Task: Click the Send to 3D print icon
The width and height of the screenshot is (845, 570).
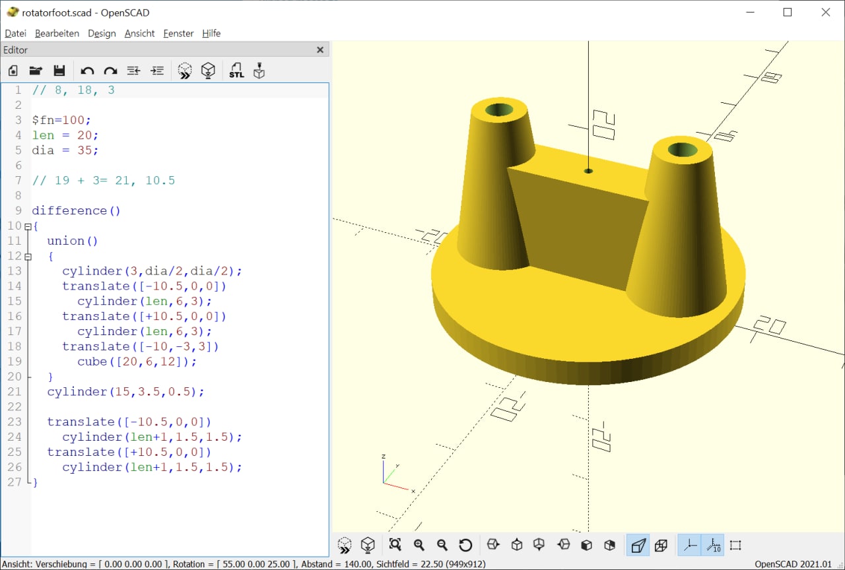Action: coord(259,71)
